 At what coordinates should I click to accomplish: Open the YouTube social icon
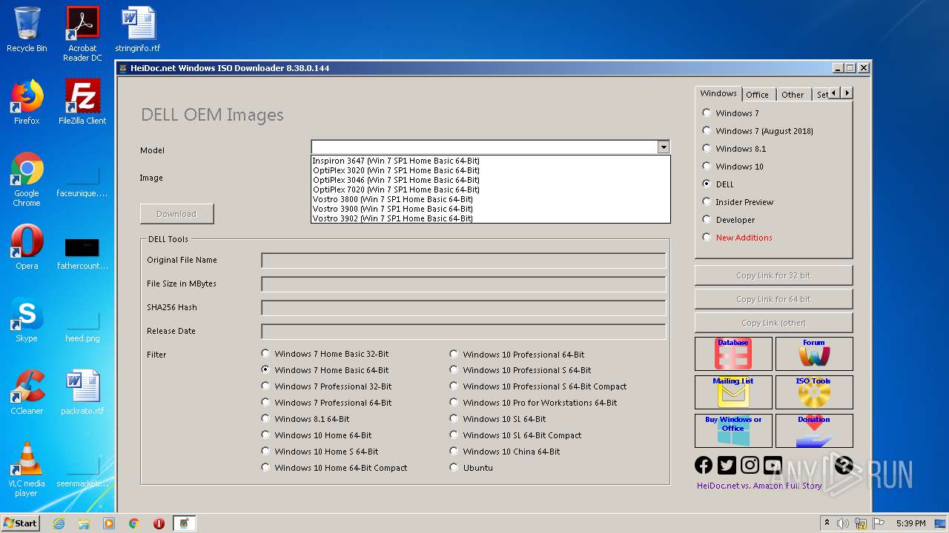[773, 465]
